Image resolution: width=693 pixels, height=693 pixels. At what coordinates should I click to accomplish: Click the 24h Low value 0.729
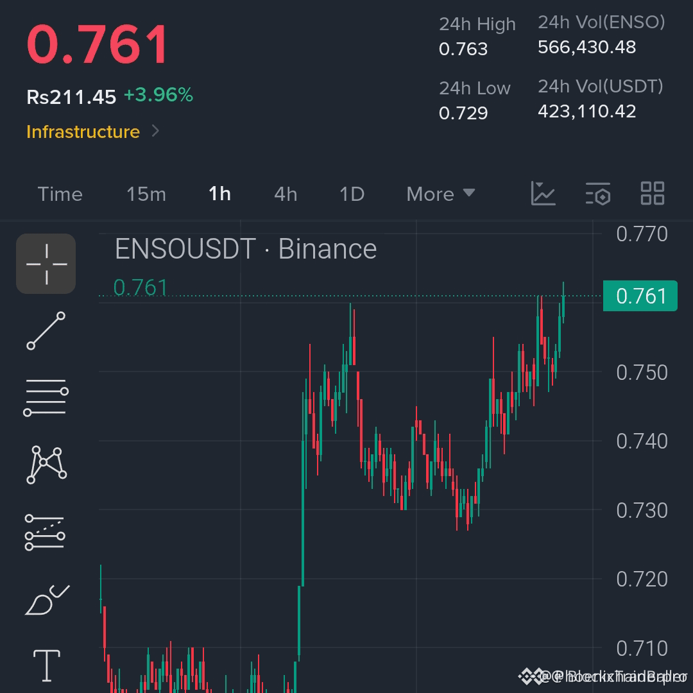[x=463, y=113]
